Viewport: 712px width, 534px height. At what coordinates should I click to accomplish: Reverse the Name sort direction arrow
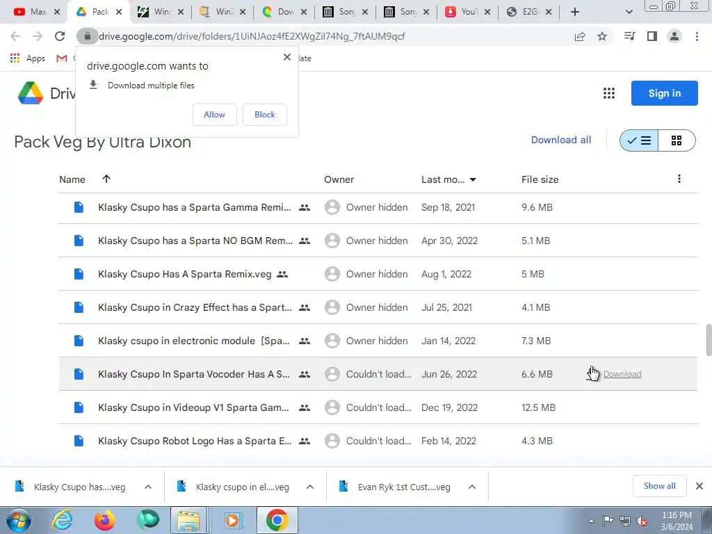pos(106,179)
